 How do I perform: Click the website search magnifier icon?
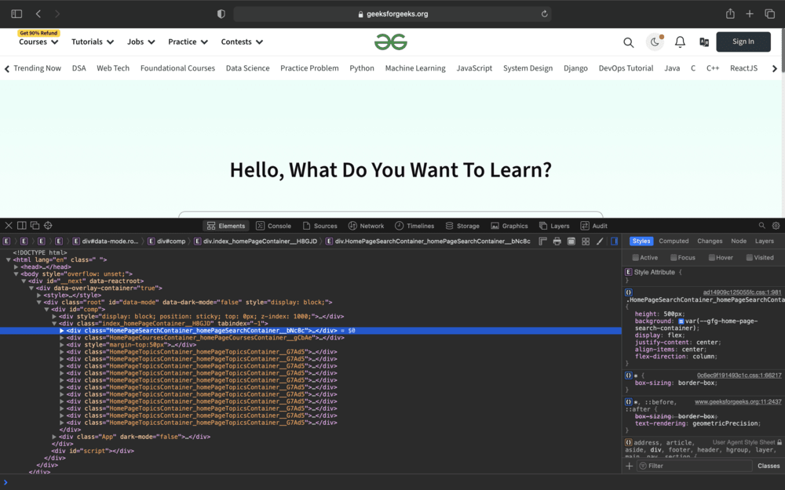[628, 42]
